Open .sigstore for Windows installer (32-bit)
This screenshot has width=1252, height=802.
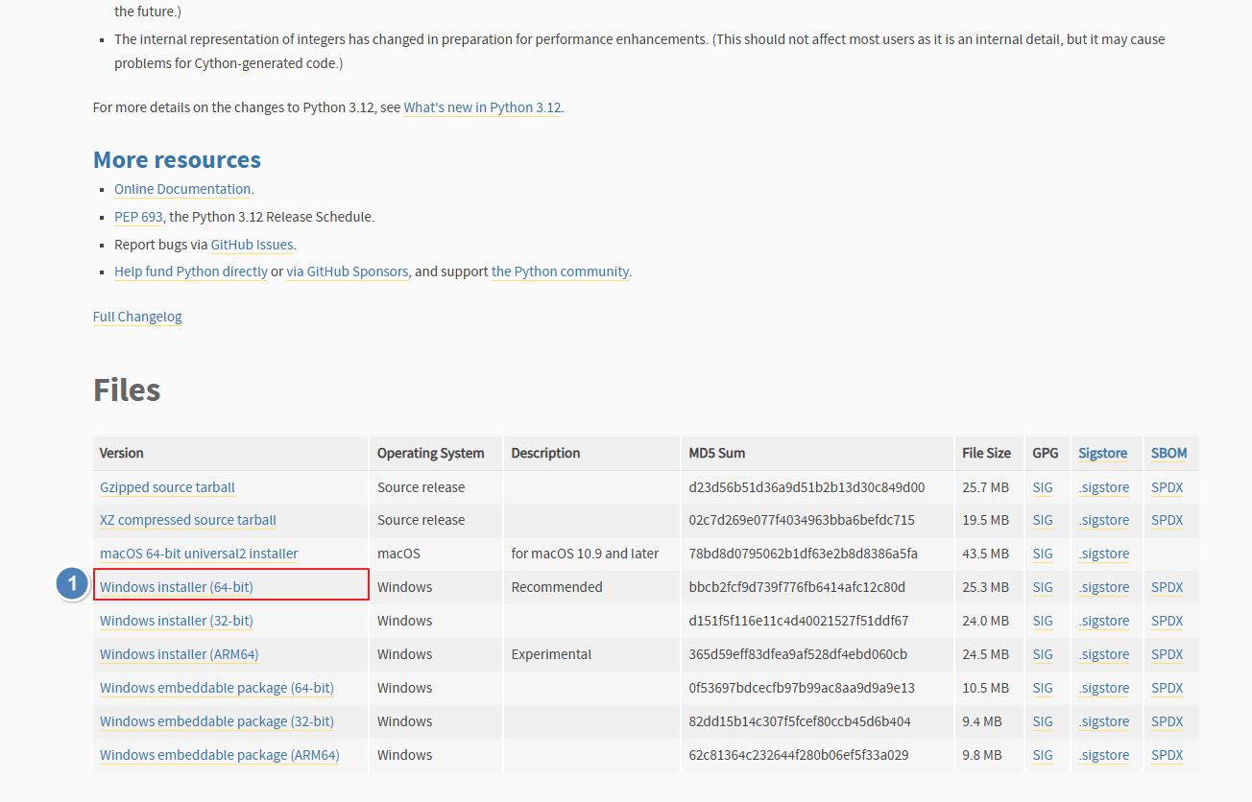(1104, 621)
